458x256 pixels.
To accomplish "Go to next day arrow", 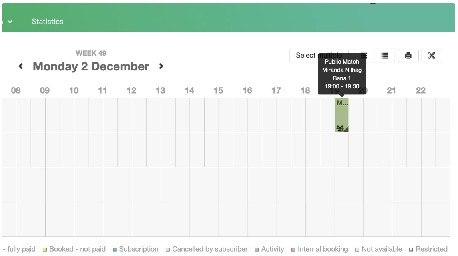I will pos(161,66).
